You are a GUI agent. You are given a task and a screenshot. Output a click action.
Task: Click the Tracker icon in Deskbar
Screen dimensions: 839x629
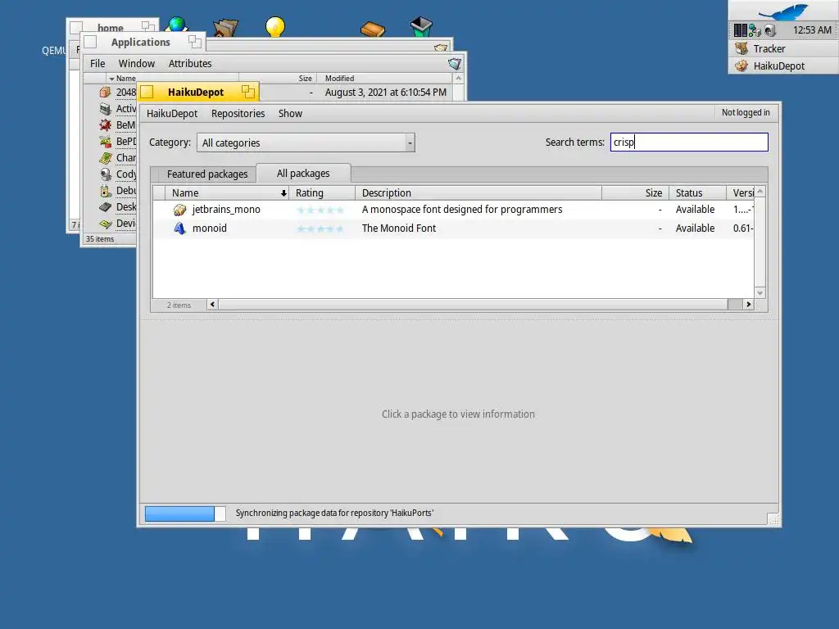click(741, 48)
